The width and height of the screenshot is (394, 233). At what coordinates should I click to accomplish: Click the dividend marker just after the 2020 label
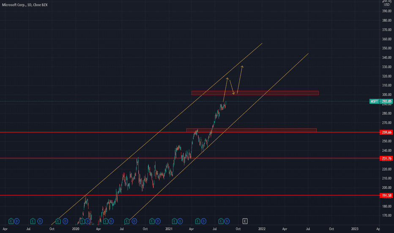[88, 221]
